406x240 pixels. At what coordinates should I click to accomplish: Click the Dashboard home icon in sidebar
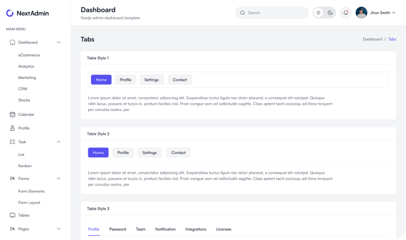click(12, 42)
